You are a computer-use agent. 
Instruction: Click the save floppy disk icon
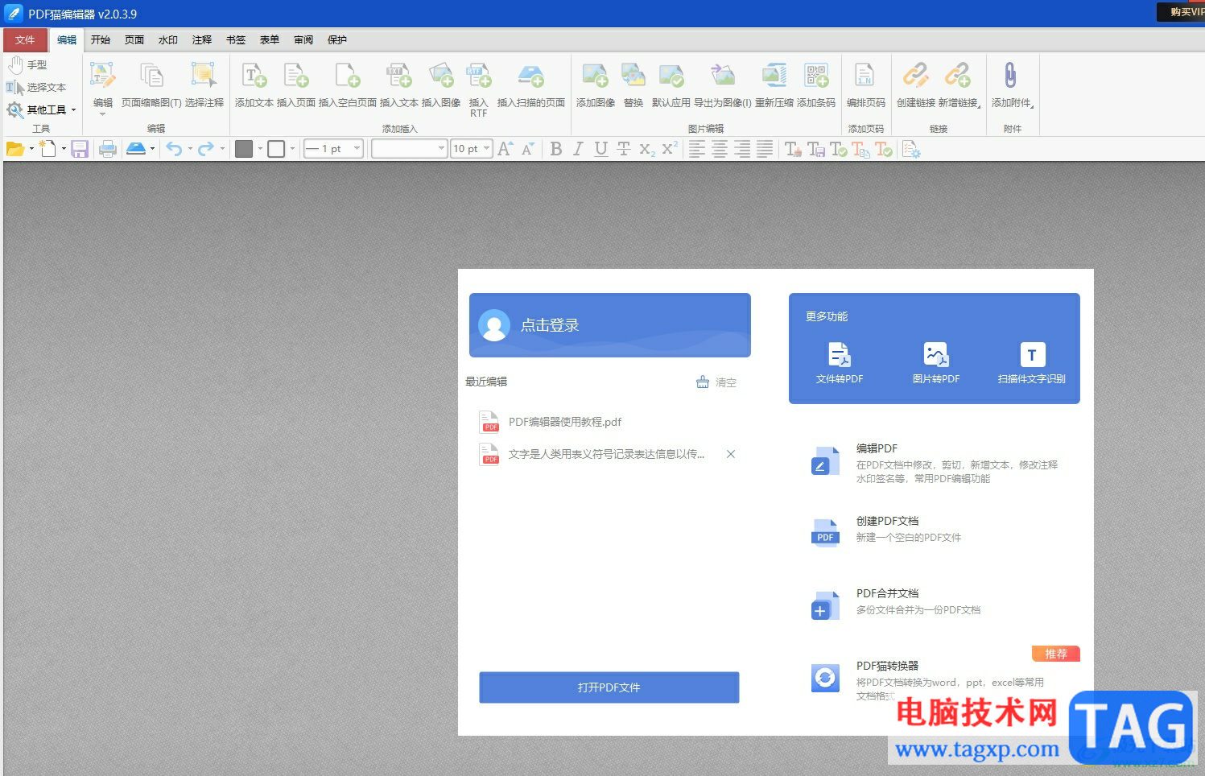click(x=80, y=149)
